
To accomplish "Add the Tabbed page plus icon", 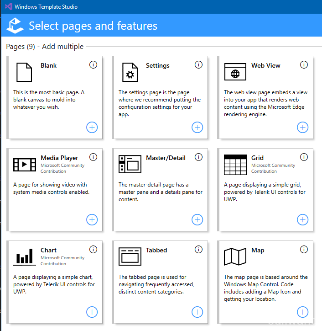I will (197, 312).
